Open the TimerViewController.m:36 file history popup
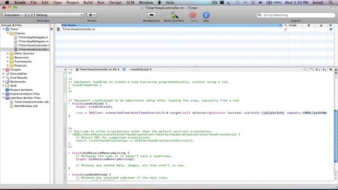 [98, 69]
